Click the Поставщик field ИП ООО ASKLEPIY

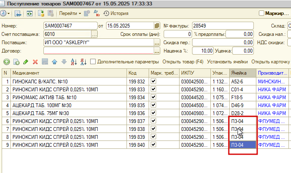[99, 43]
